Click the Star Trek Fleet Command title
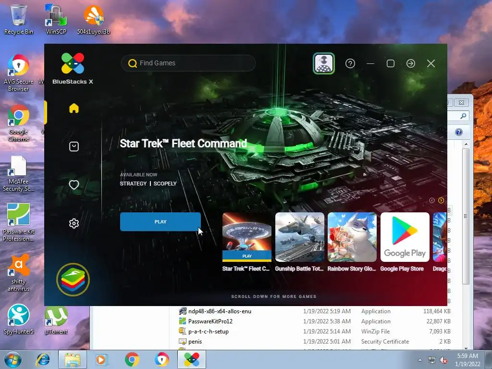 point(184,143)
